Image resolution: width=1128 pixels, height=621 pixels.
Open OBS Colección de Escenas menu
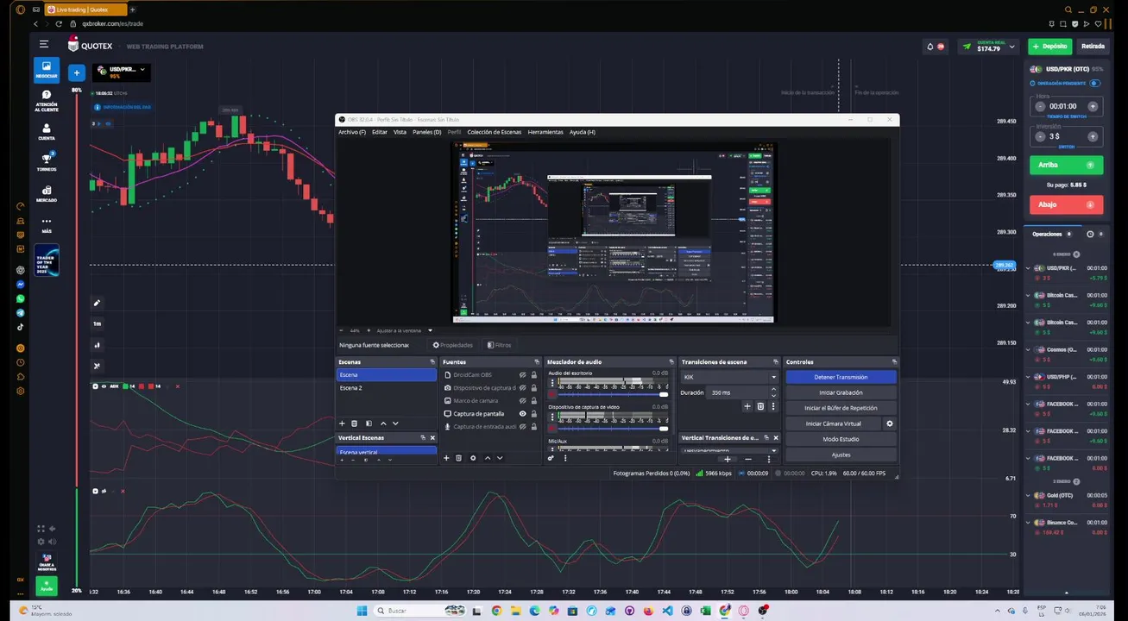[x=495, y=132]
